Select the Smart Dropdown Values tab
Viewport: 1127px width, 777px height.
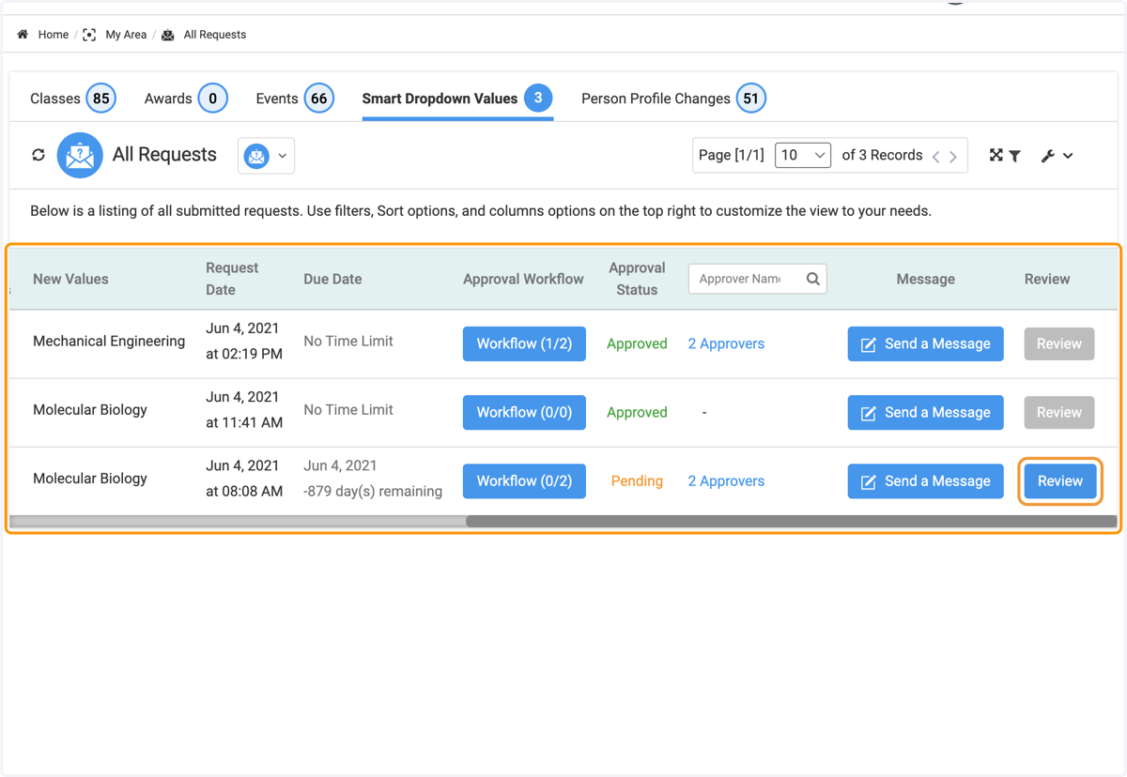point(457,99)
